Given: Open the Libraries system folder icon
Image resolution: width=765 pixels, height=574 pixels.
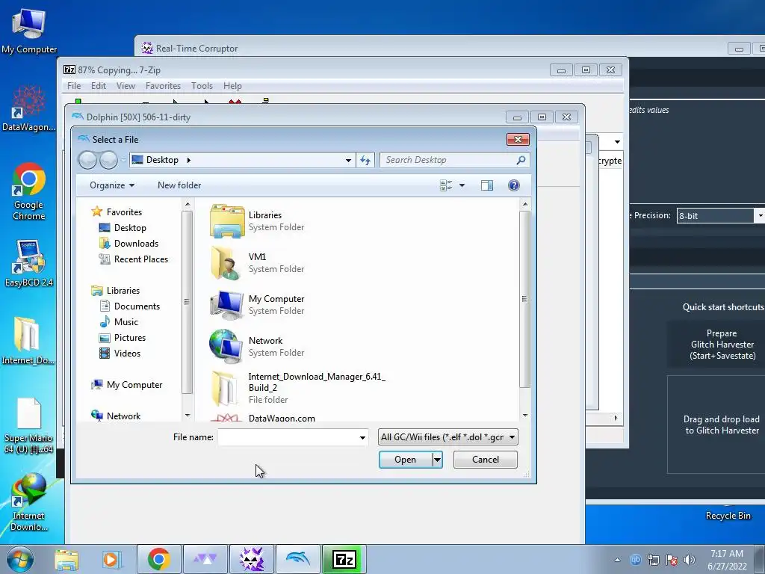Looking at the screenshot, I should (227, 221).
